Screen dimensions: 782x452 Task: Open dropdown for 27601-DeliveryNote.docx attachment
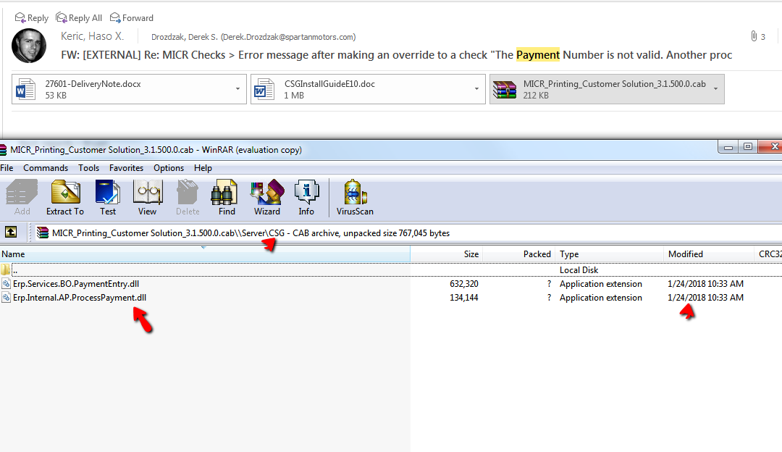pyautogui.click(x=238, y=89)
